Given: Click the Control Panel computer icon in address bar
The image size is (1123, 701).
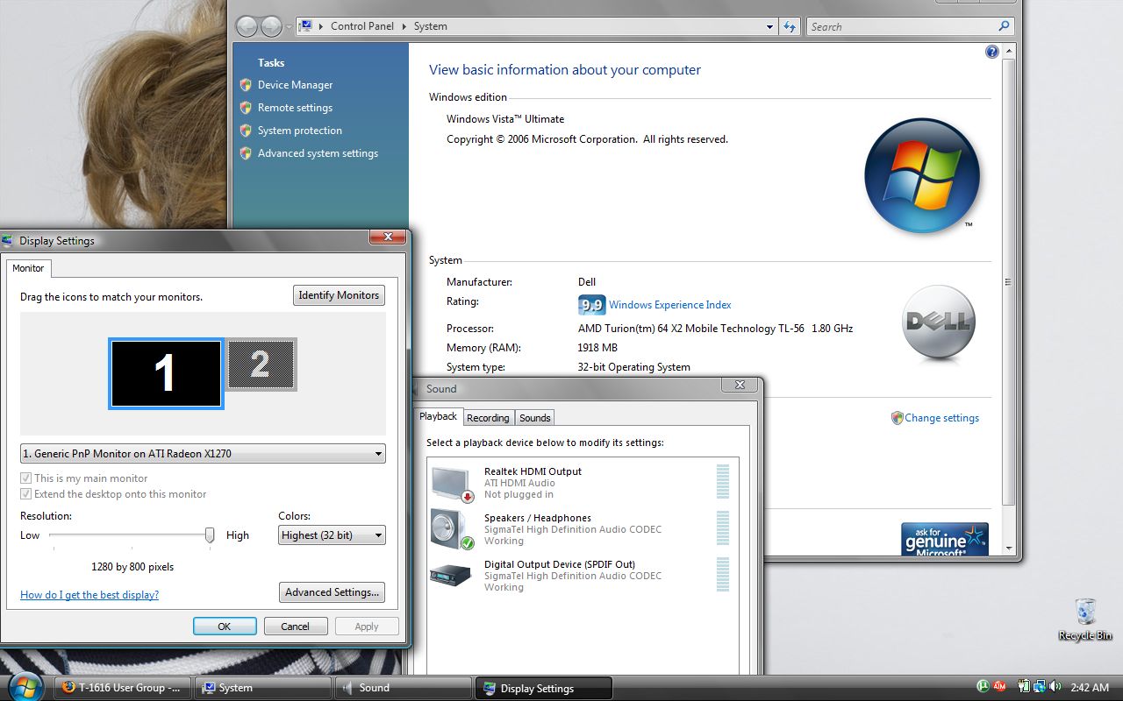Looking at the screenshot, I should [305, 26].
